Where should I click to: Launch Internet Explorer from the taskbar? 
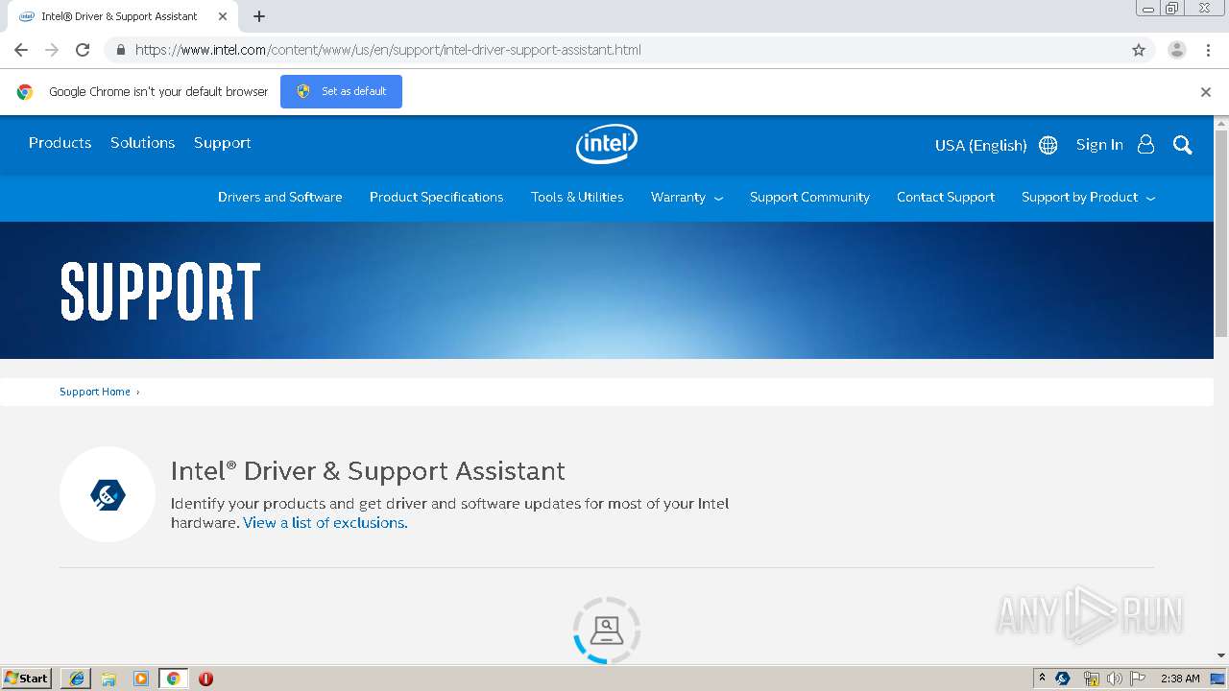pyautogui.click(x=76, y=679)
